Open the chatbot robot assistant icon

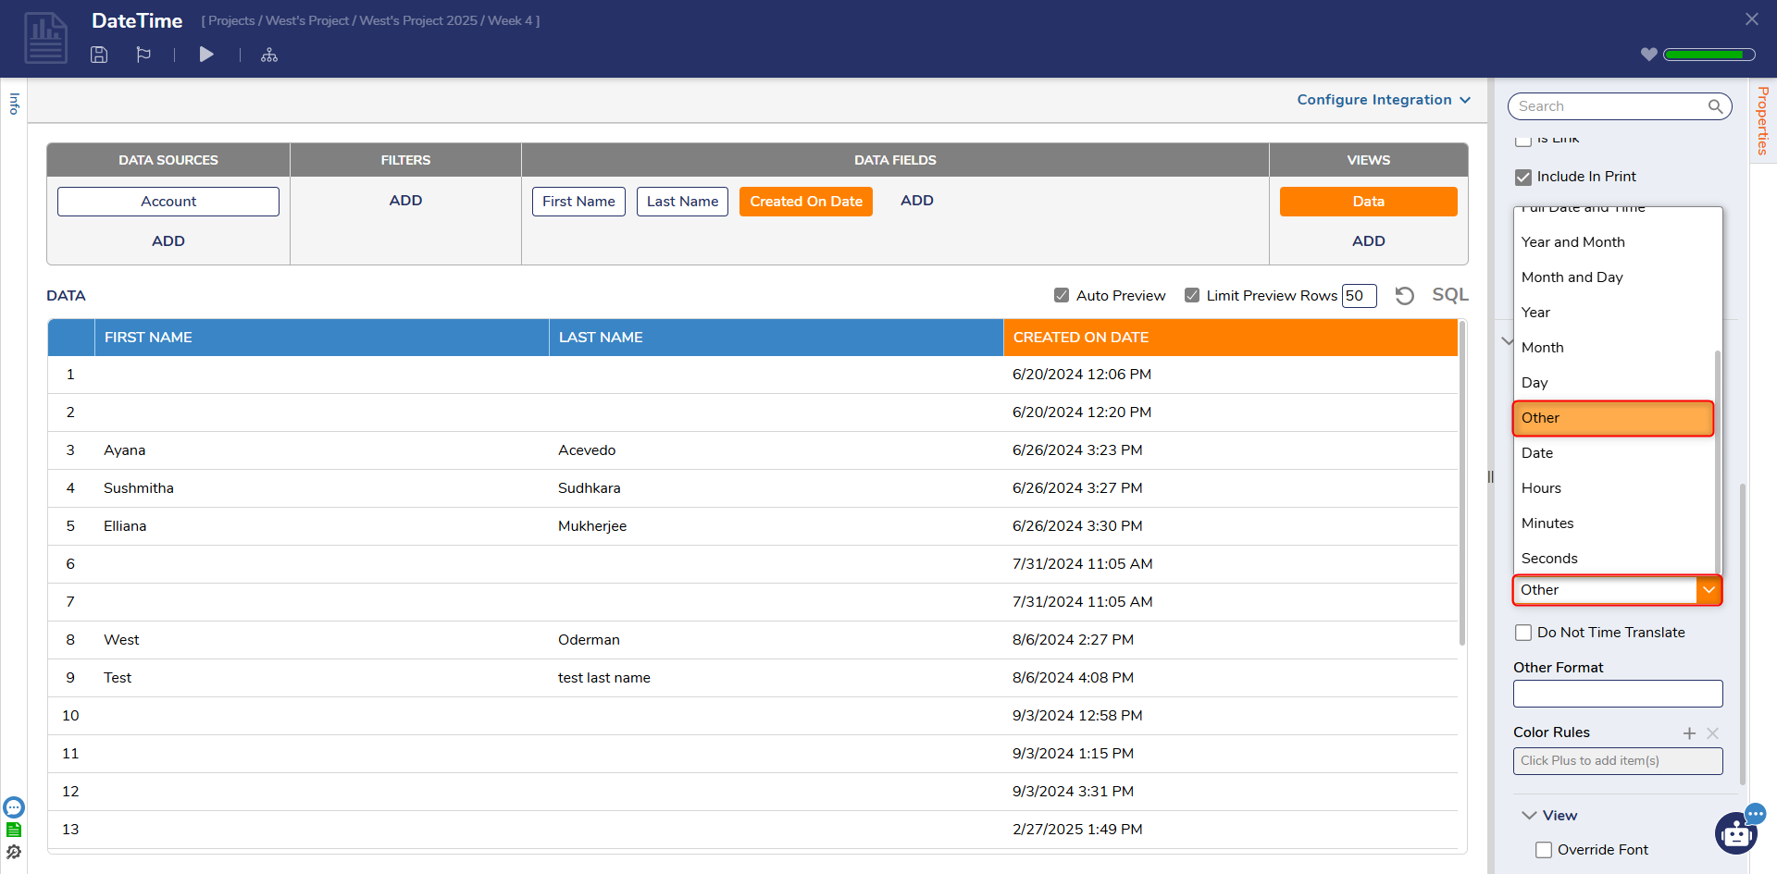pos(1735,834)
